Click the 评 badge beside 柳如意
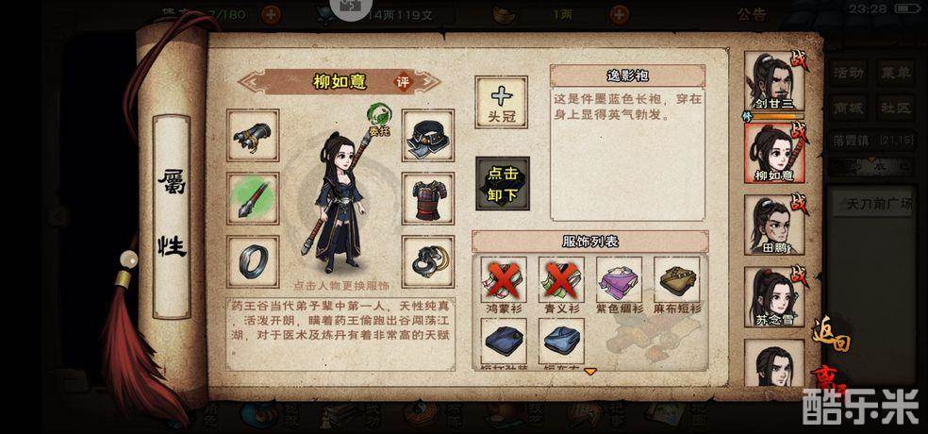Image resolution: width=928 pixels, height=434 pixels. tap(403, 82)
